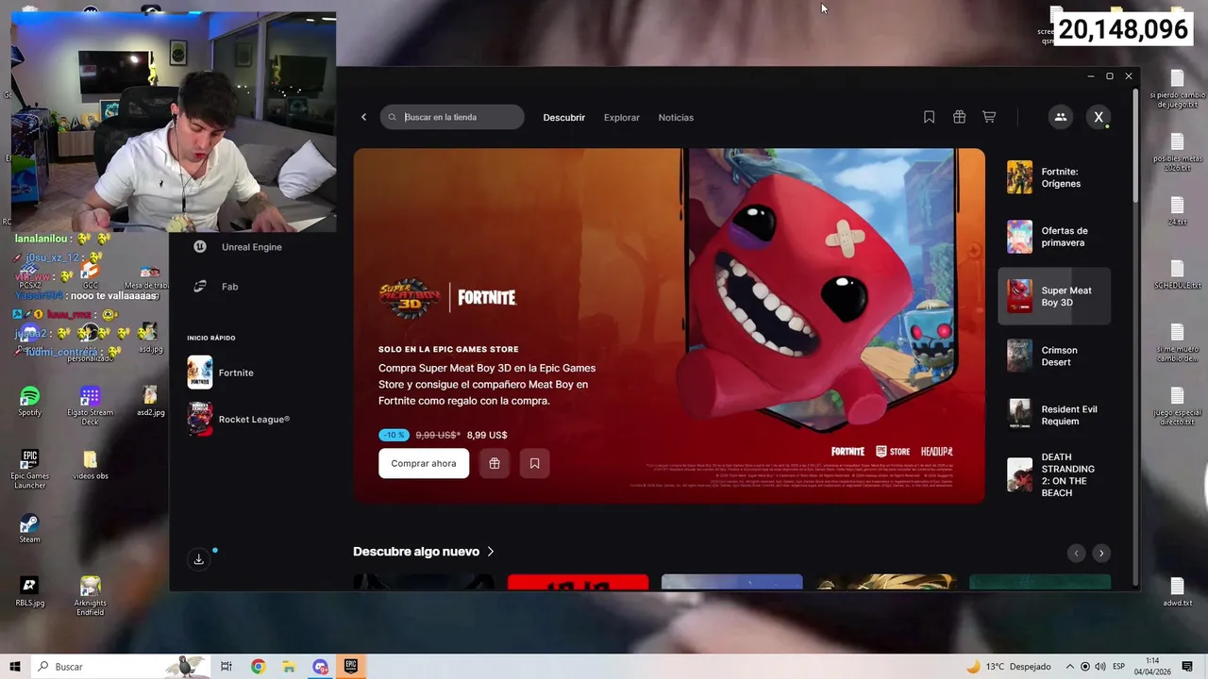Open the X profile avatar menu
The width and height of the screenshot is (1208, 679).
tap(1099, 117)
